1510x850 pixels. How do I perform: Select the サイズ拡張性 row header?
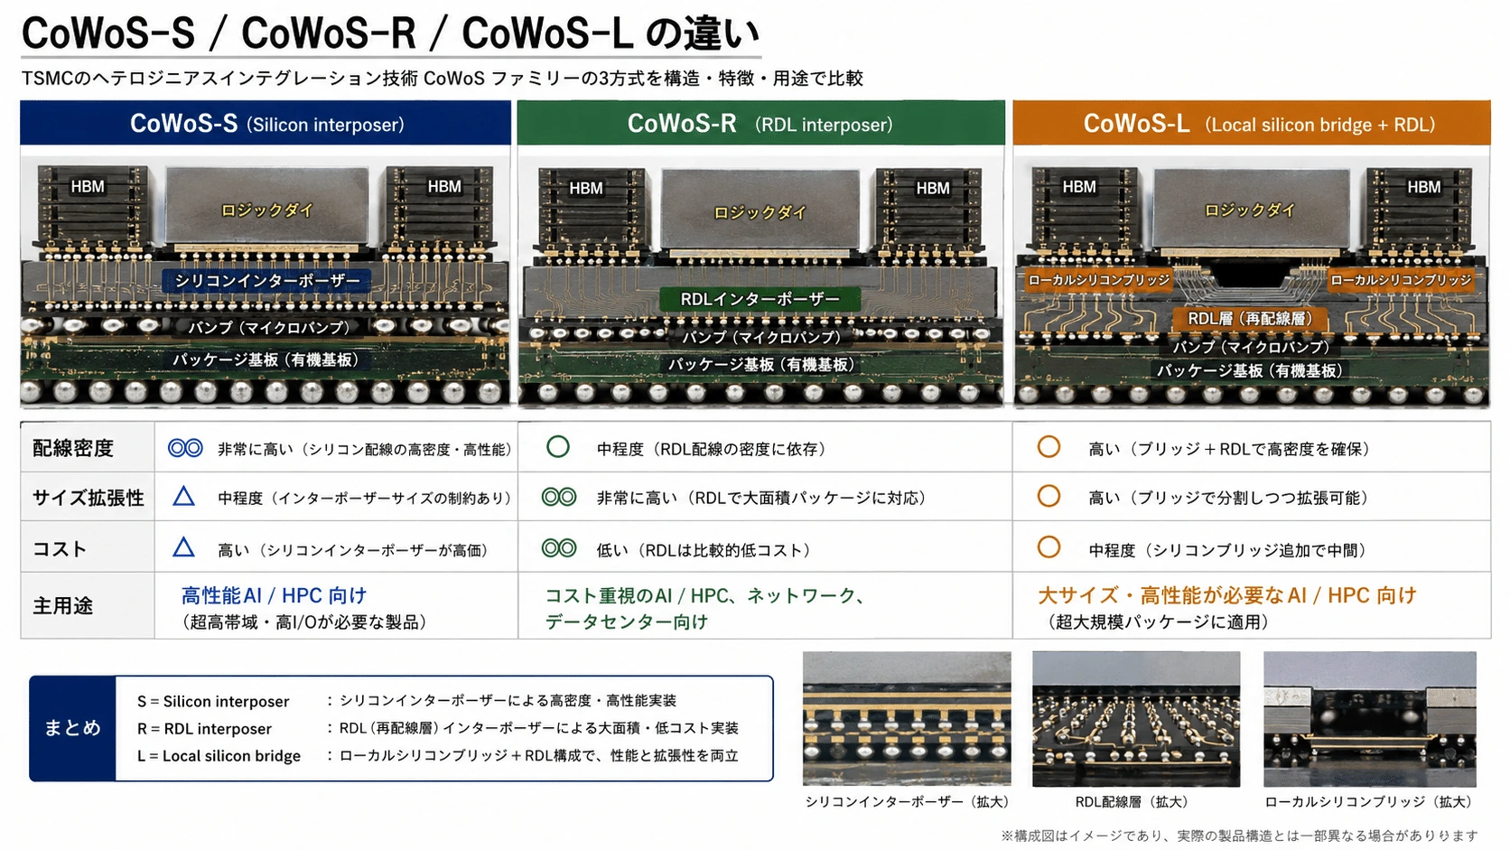pyautogui.click(x=88, y=497)
